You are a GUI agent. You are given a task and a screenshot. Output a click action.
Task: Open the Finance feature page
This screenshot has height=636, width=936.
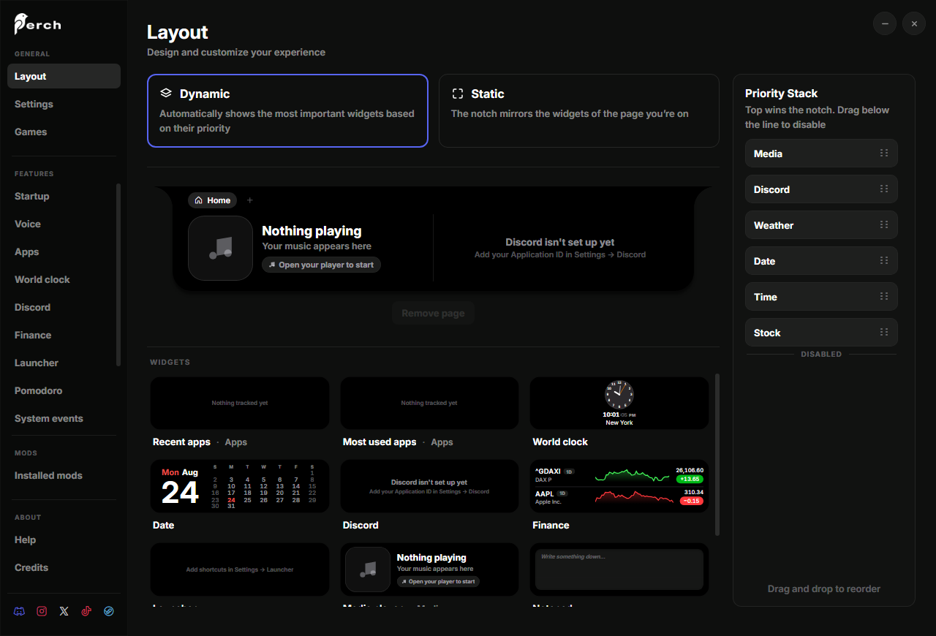[60, 335]
